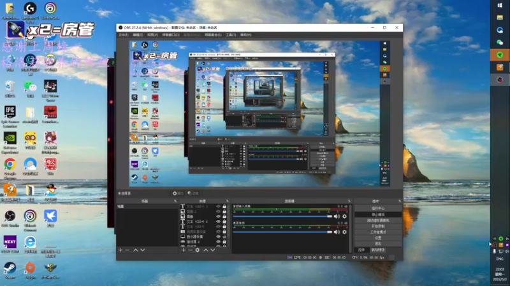This screenshot has height=286, width=510.
Task: Move selected source up in list
Action: point(206,250)
